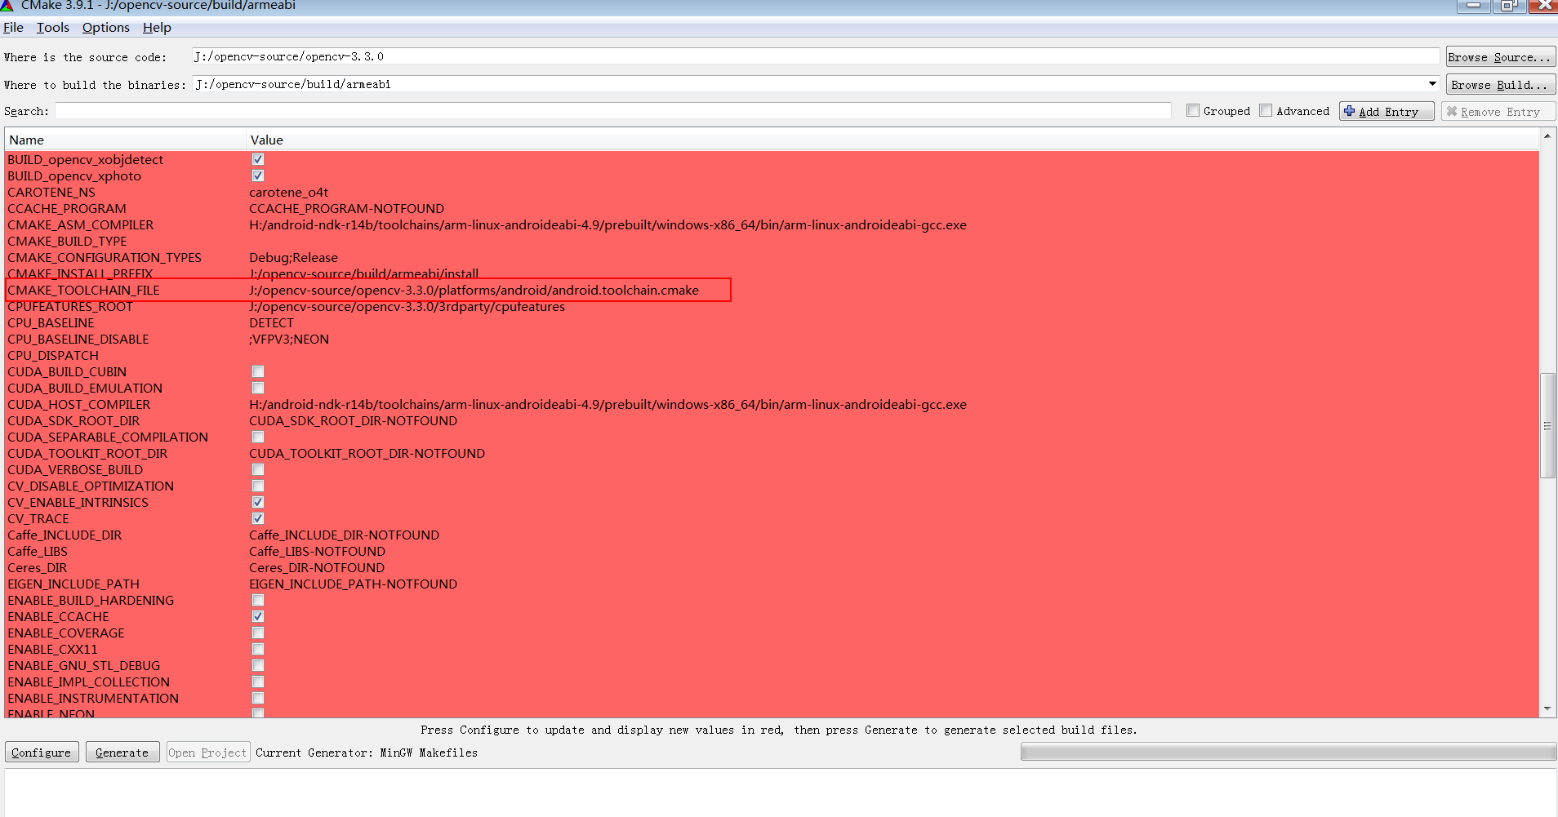Click the Caffe_INCLUDE_DIR-NOTFOUND value
This screenshot has width=1558, height=817.
pyautogui.click(x=344, y=535)
